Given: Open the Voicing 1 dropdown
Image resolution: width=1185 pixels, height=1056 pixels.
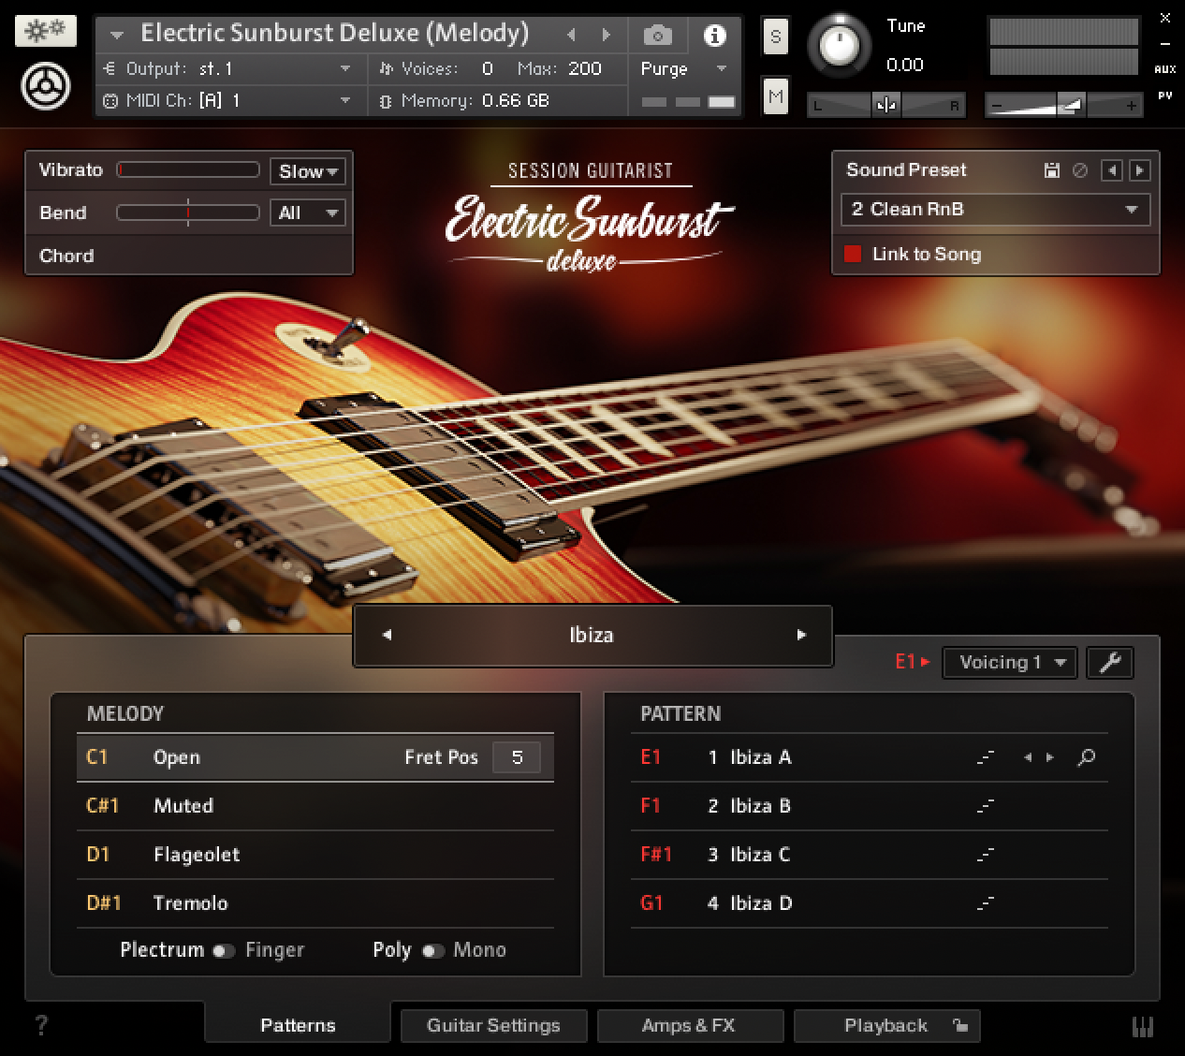Looking at the screenshot, I should (x=1009, y=663).
